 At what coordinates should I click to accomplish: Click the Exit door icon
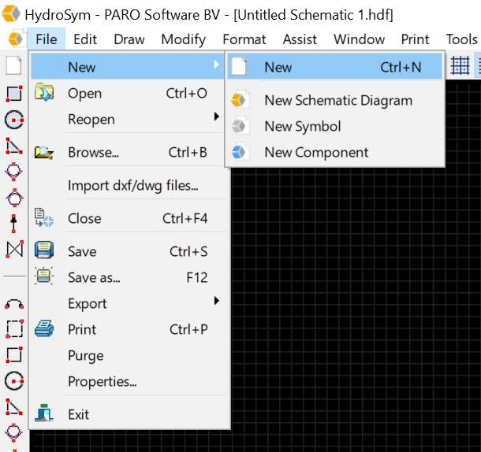point(44,413)
